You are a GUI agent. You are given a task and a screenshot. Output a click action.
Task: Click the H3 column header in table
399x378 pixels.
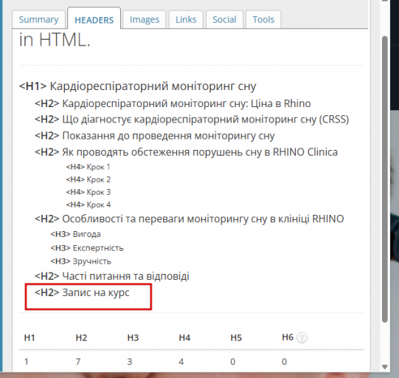pyautogui.click(x=133, y=337)
